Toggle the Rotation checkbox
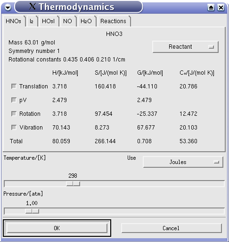This screenshot has height=242, width=229. tap(14, 114)
